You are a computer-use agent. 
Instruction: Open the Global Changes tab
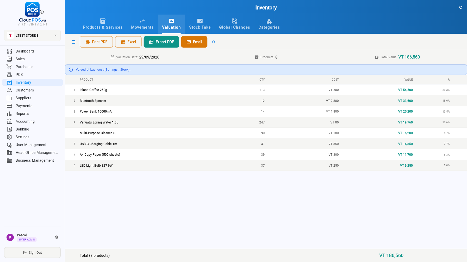coord(234,24)
